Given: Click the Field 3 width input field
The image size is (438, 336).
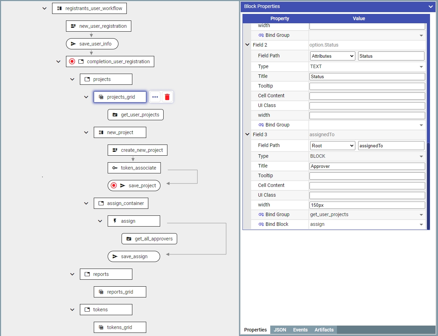Looking at the screenshot, I should tap(367, 205).
